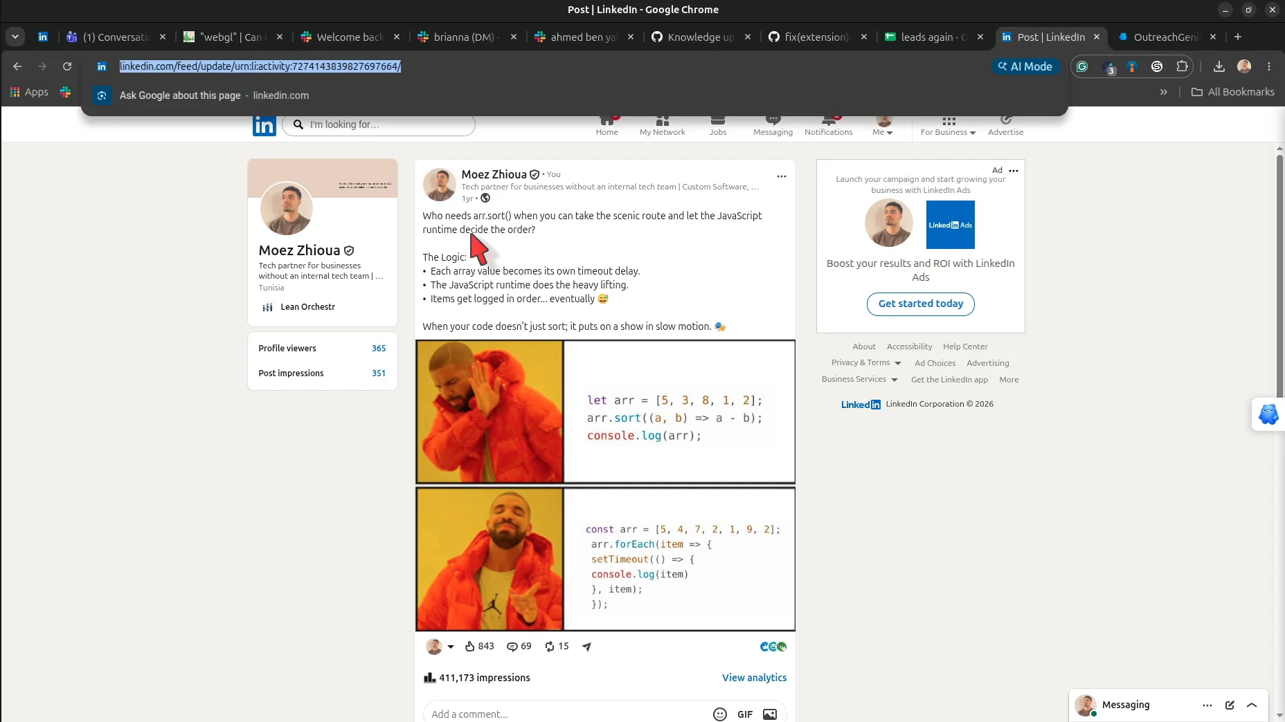Open Chrome three-dot menu
The width and height of the screenshot is (1285, 722).
coord(1269,66)
